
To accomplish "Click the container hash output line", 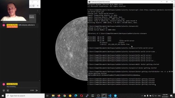I will [x=114, y=75].
